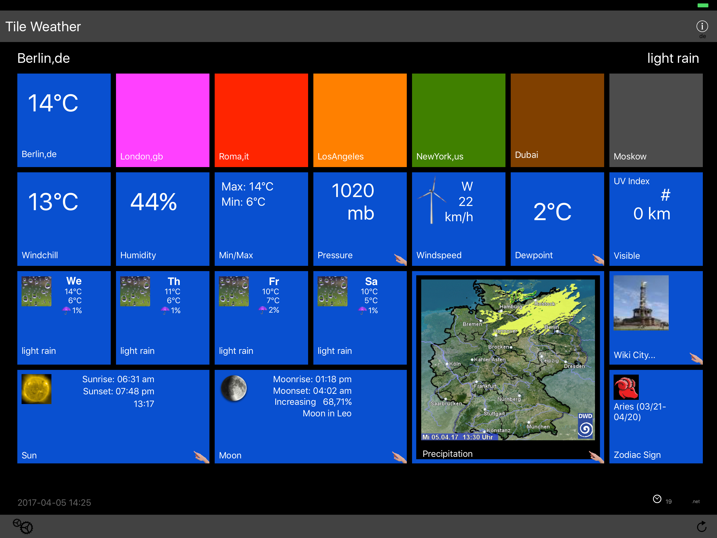Switch to the NewYork,us city tile
The image size is (717, 538).
pos(458,120)
